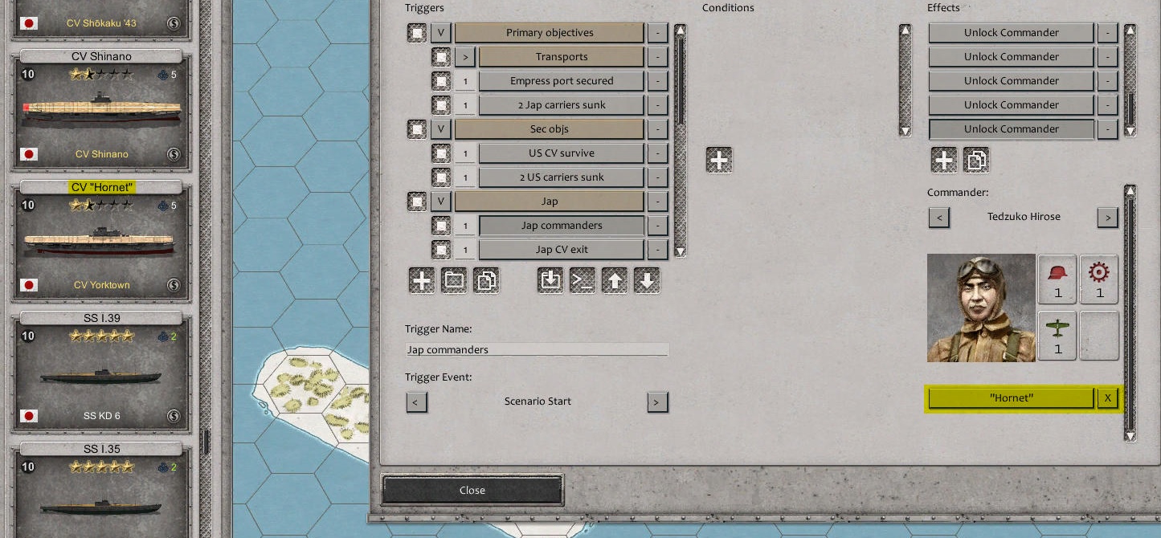Click the strength 10 badge on SS I.35 card
This screenshot has width=1161, height=538.
coord(28,467)
